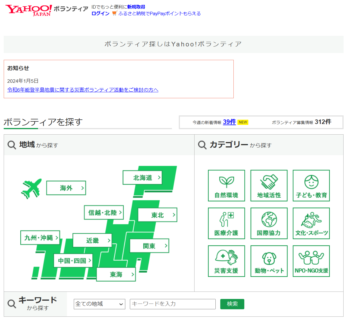The image size is (347, 319).
Task: Choose the 東北 region button
Action: 158,215
